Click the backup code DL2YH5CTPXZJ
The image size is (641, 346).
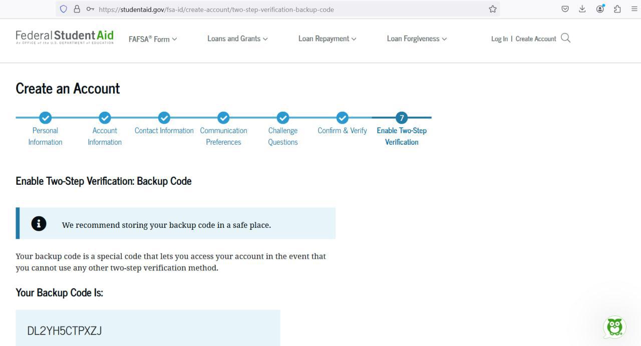click(65, 330)
